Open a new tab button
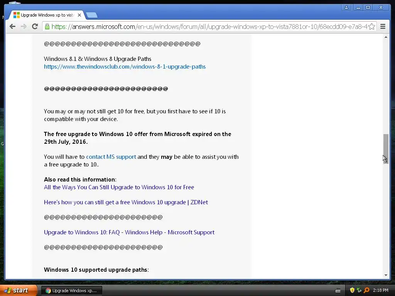This screenshot has width=395, height=296. click(x=92, y=15)
